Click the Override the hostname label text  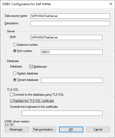(34, 107)
